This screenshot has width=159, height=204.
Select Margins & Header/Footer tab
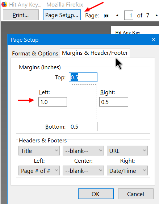(x=95, y=53)
